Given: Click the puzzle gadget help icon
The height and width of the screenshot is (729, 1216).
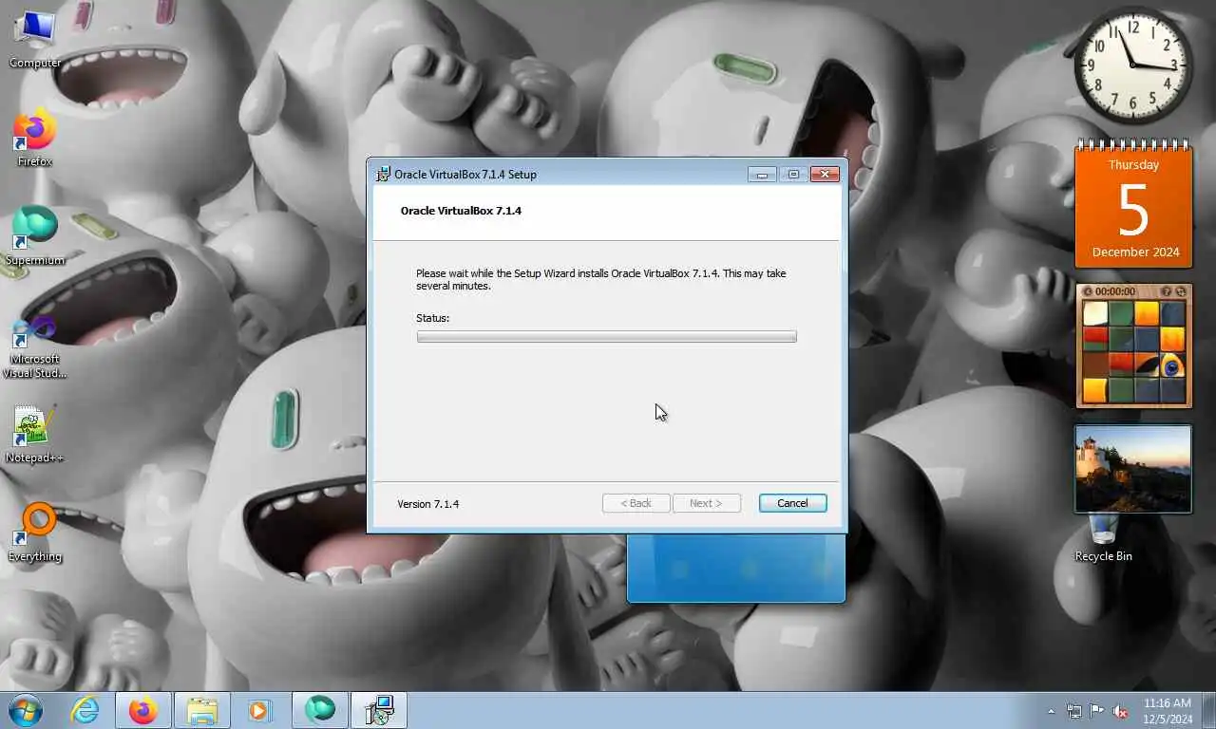Looking at the screenshot, I should 1168,291.
